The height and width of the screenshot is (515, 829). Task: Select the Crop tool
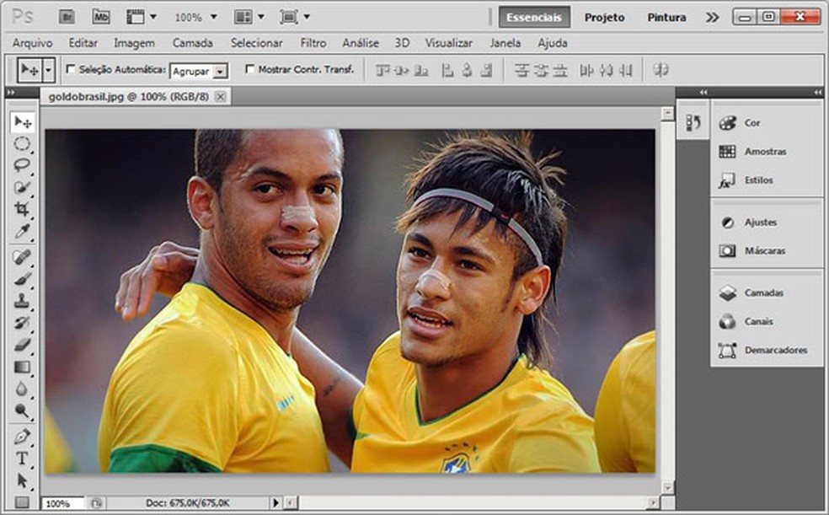click(x=23, y=209)
